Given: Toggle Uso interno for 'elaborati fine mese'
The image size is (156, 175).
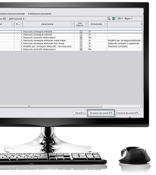Looking at the screenshot, I should click(81, 44).
